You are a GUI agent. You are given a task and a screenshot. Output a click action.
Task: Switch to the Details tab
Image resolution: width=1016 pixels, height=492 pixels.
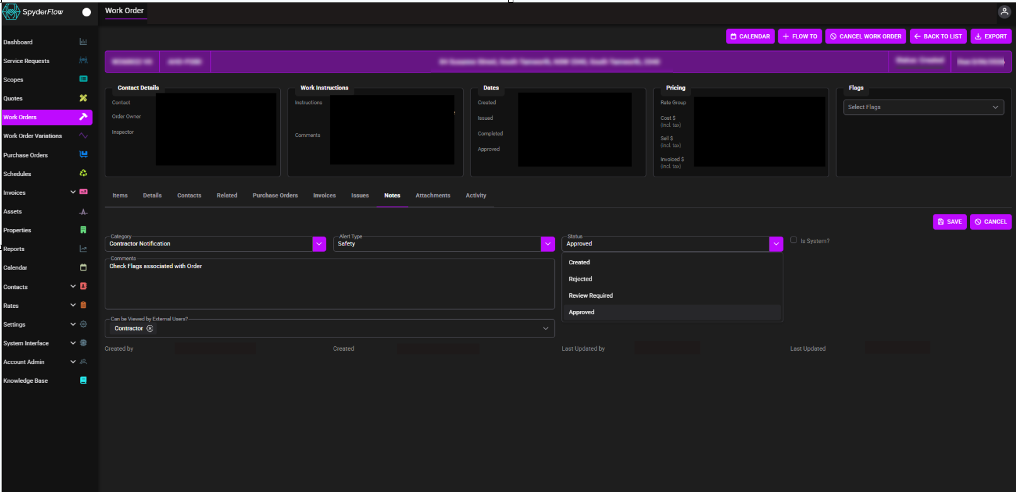152,196
